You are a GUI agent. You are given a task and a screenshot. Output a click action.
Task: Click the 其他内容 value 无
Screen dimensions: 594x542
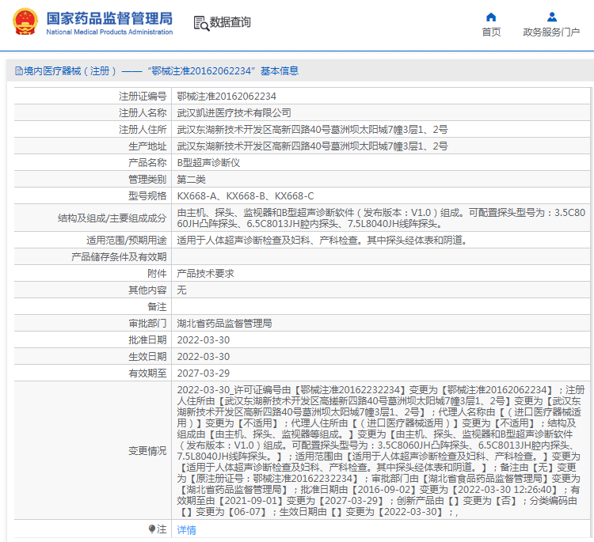[182, 290]
